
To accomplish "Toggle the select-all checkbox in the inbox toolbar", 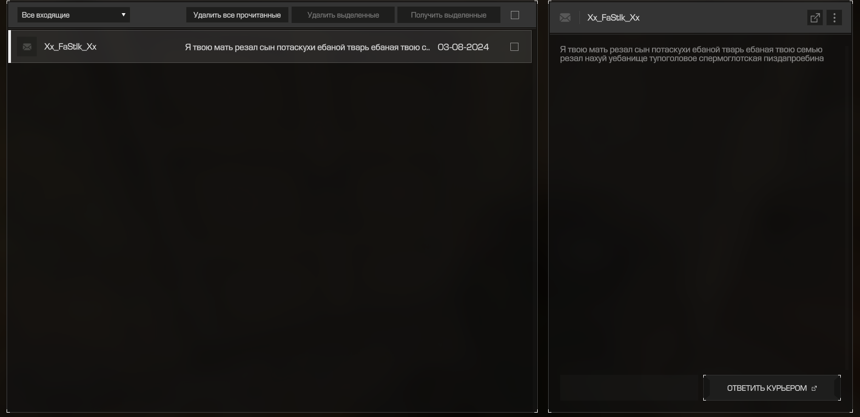I will tap(515, 15).
